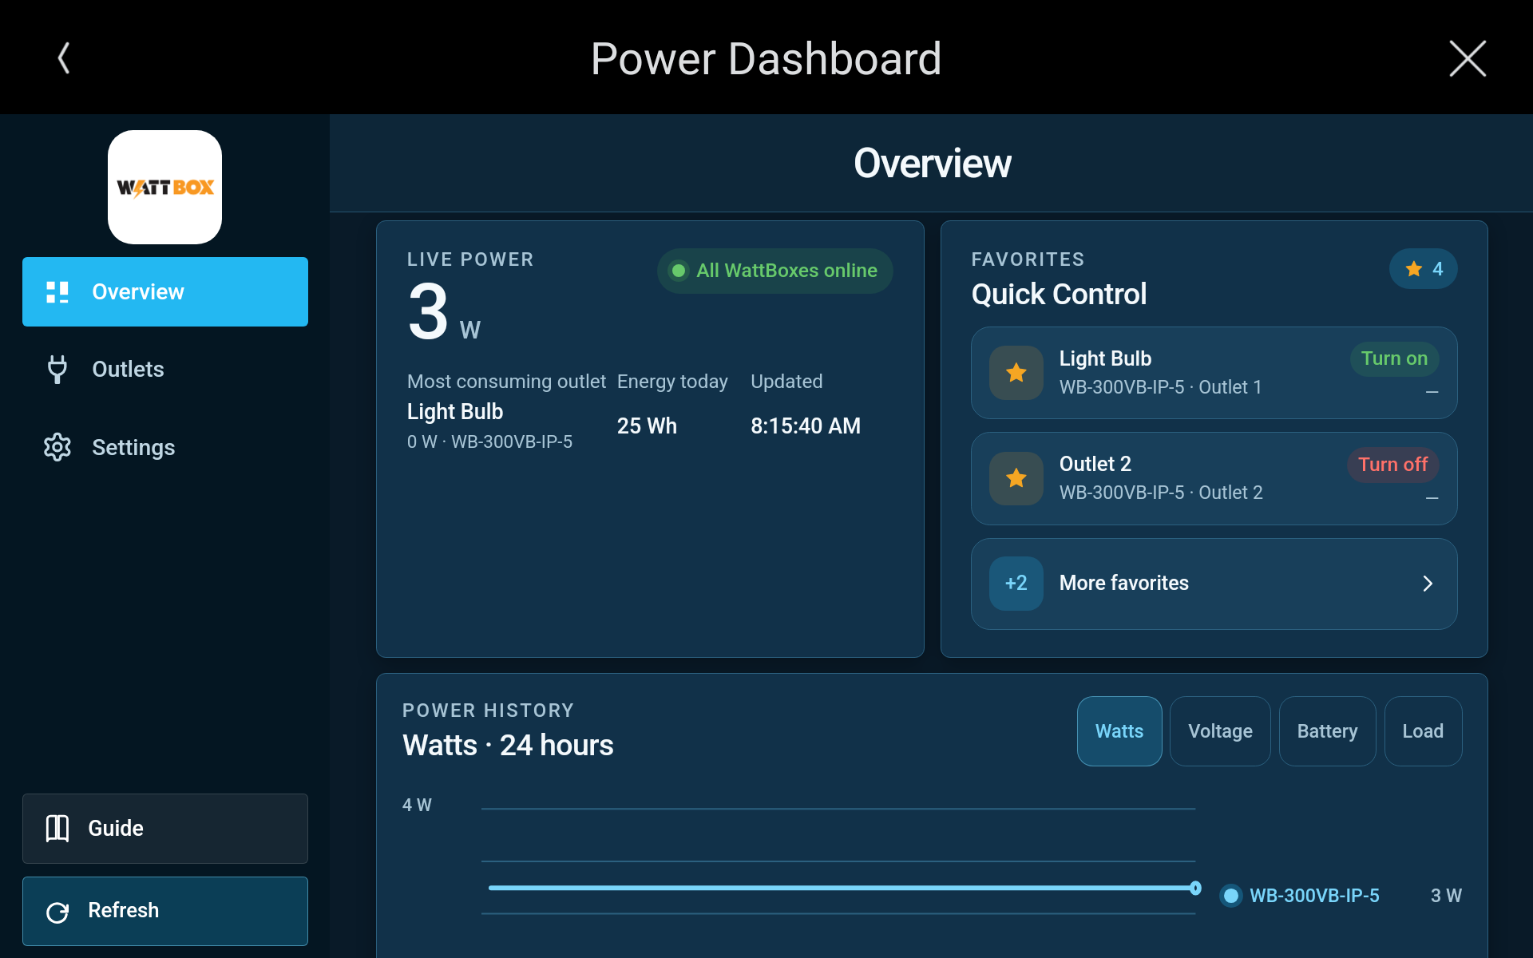Viewport: 1533px width, 958px height.
Task: Click the Guide book icon
Action: tap(57, 828)
